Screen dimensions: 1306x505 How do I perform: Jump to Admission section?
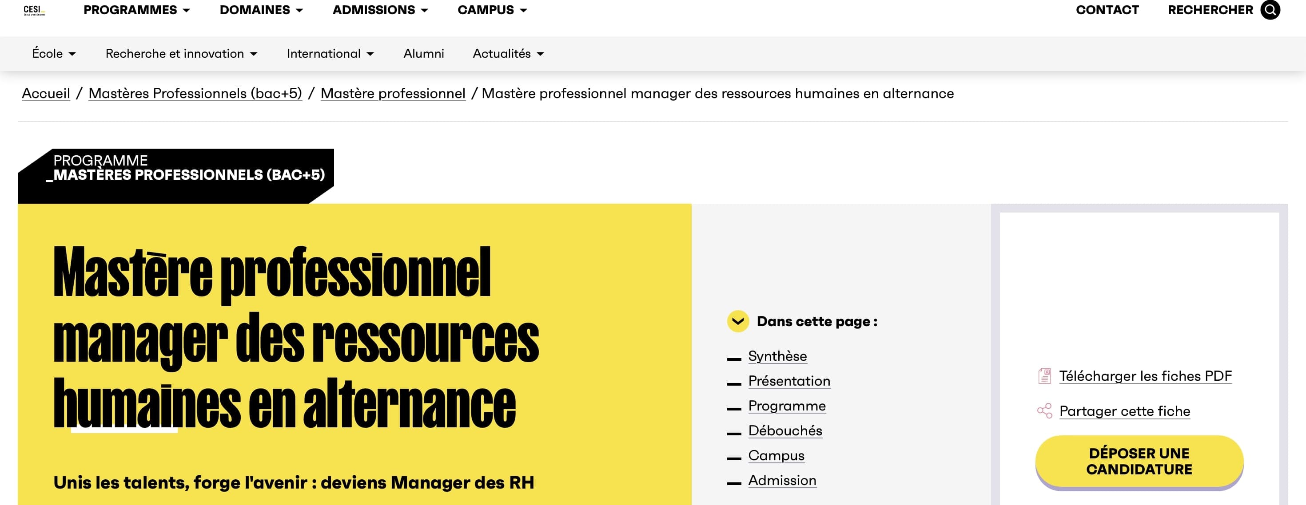[x=782, y=480]
